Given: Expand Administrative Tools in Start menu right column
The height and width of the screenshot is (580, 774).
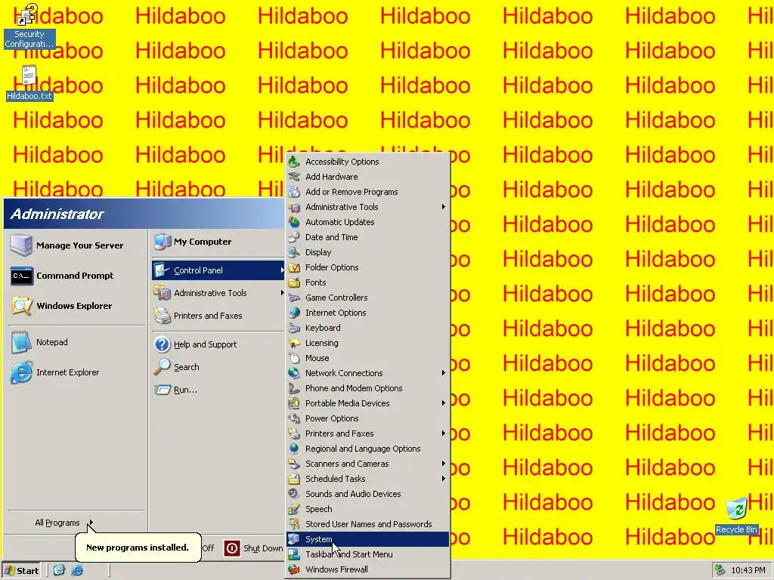Looking at the screenshot, I should [218, 293].
